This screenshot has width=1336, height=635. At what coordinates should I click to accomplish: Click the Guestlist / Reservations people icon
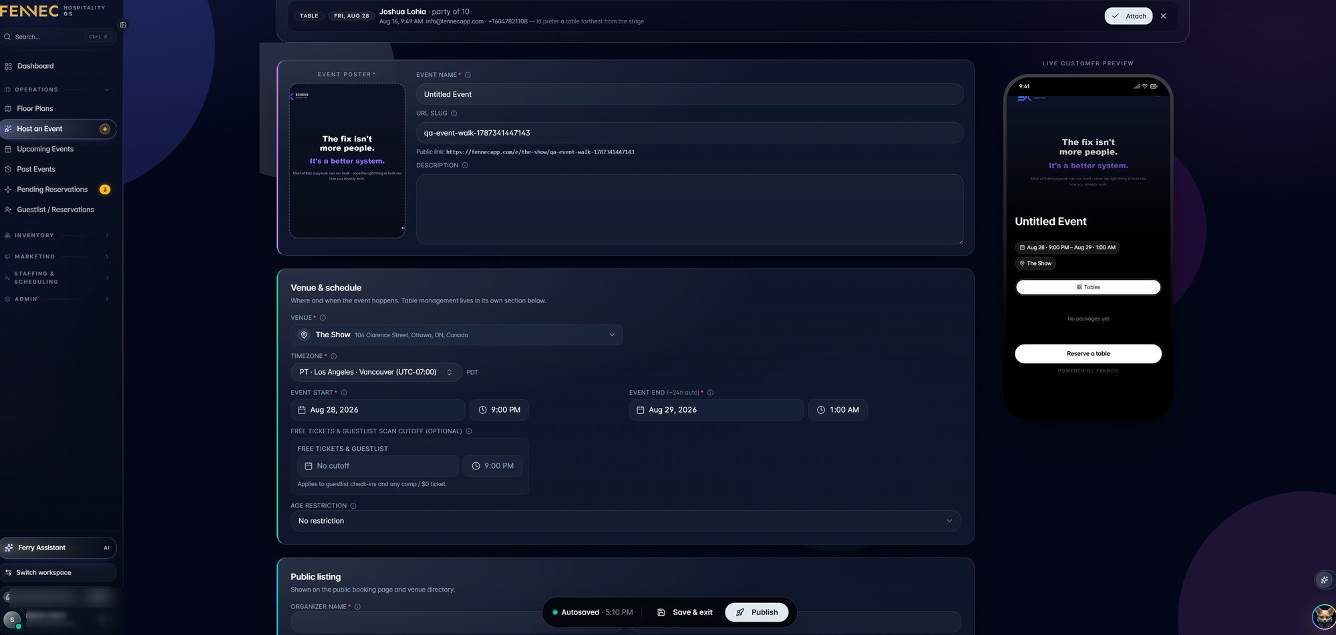point(8,210)
